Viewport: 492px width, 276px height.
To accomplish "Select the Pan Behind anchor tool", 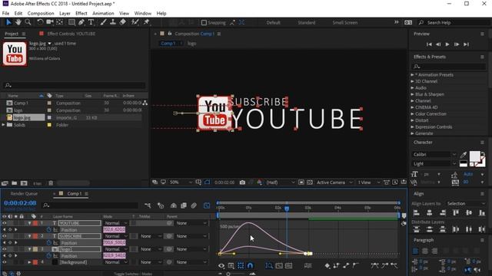I will (59, 22).
